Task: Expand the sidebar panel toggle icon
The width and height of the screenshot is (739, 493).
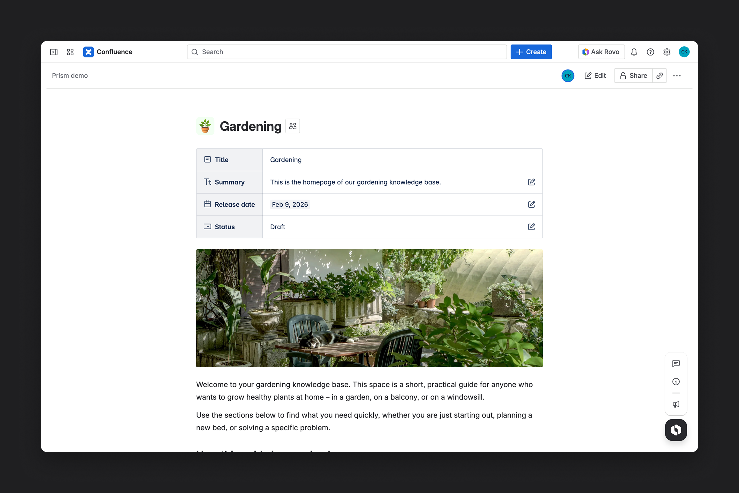Action: click(54, 52)
